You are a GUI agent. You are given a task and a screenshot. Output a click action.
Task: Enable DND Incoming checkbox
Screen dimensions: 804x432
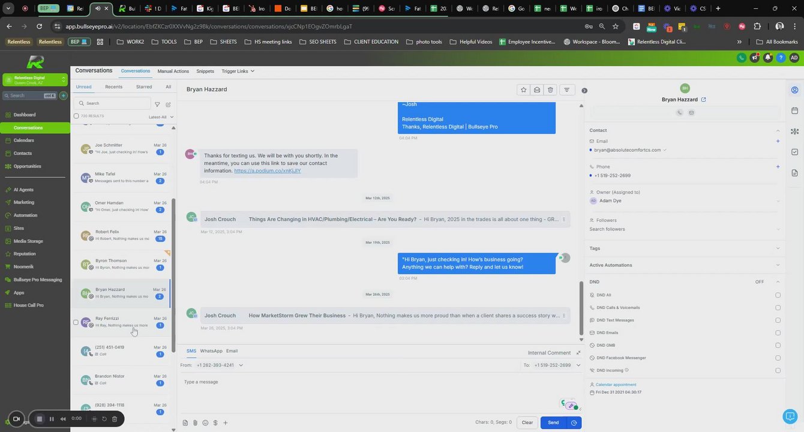point(778,370)
